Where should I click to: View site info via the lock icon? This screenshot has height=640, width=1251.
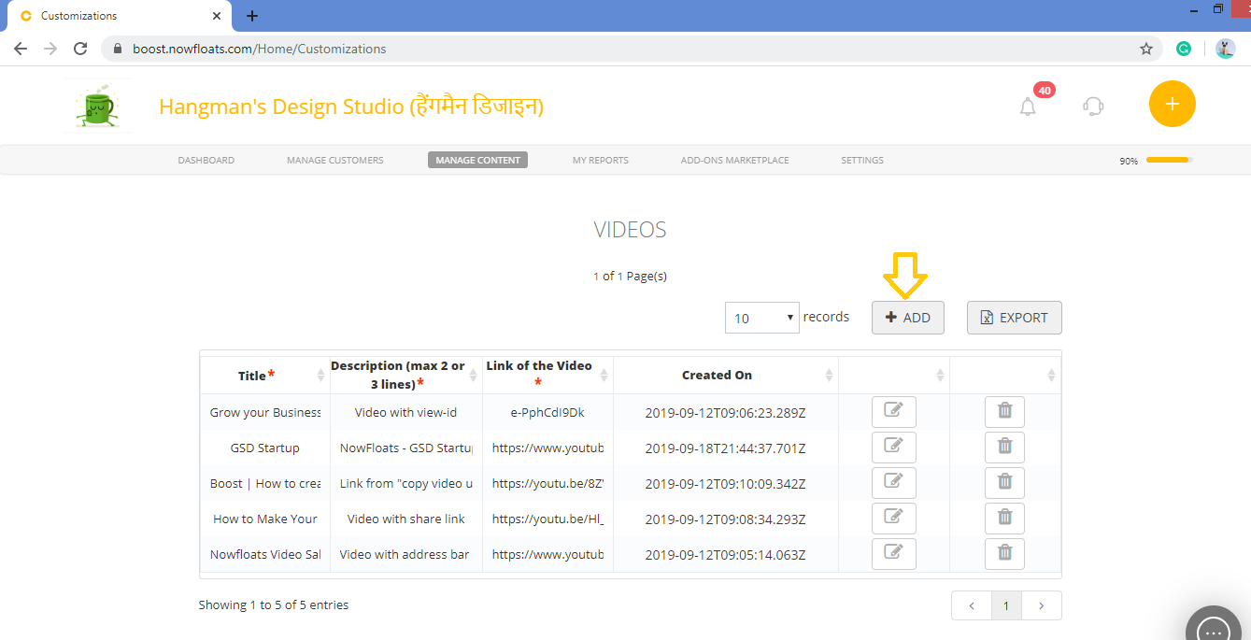click(x=118, y=49)
